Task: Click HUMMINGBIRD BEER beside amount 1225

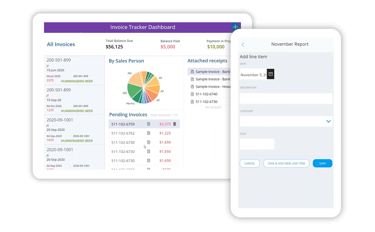Action: [x=77, y=111]
